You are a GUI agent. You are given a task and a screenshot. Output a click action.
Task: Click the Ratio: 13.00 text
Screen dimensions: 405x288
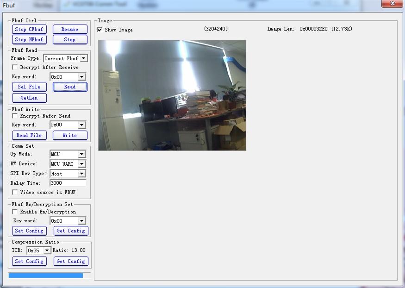[69, 250]
